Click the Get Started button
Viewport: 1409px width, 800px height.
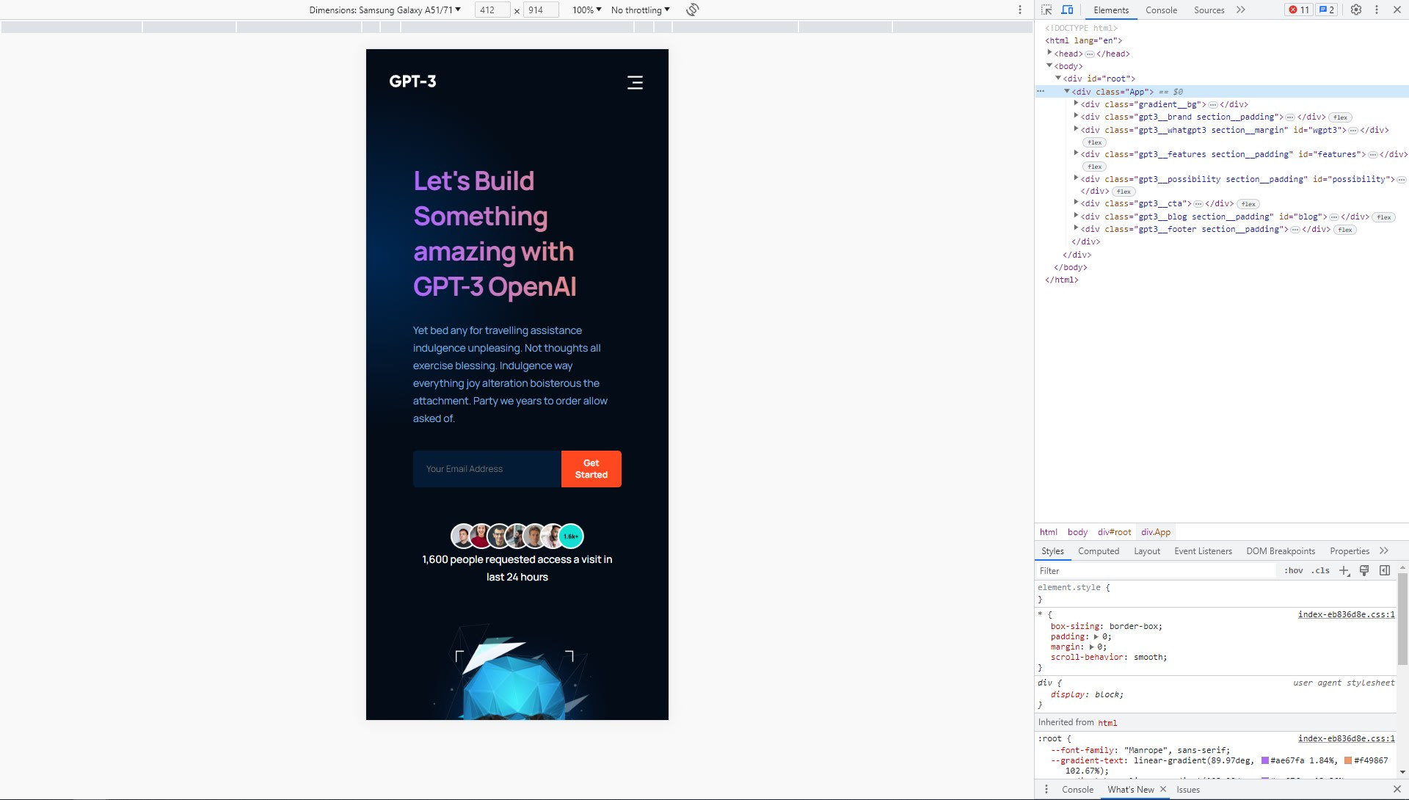[x=591, y=469]
